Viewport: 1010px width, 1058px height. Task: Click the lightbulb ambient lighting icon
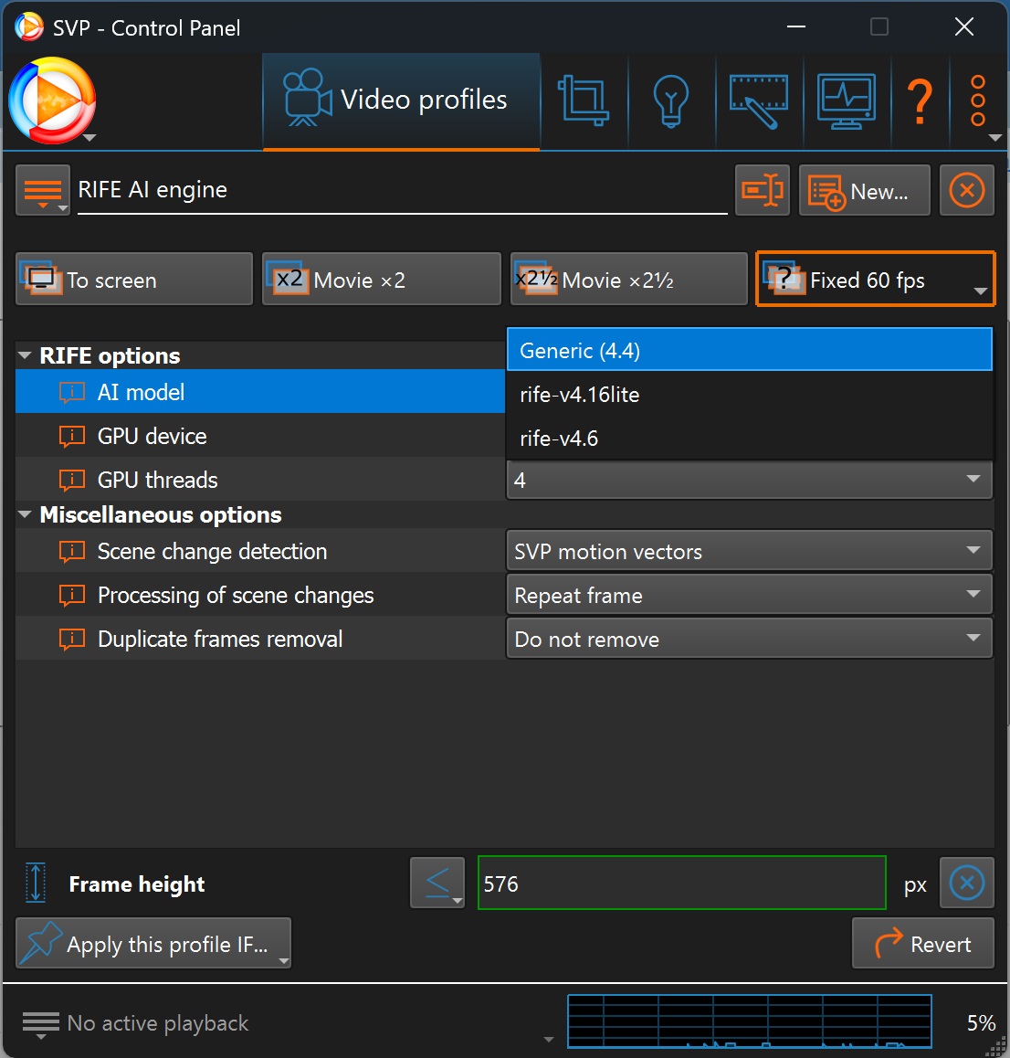tap(671, 101)
